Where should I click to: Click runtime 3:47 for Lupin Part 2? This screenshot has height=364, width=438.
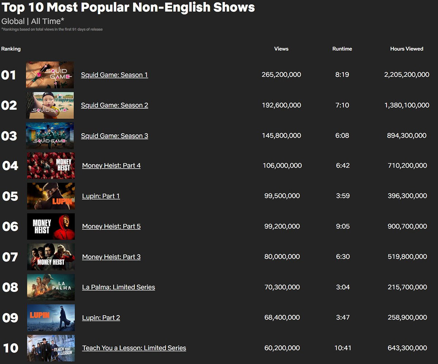[x=343, y=318]
